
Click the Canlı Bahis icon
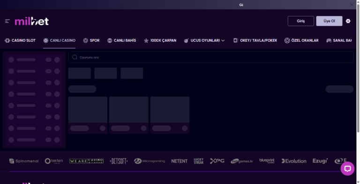click(x=110, y=41)
